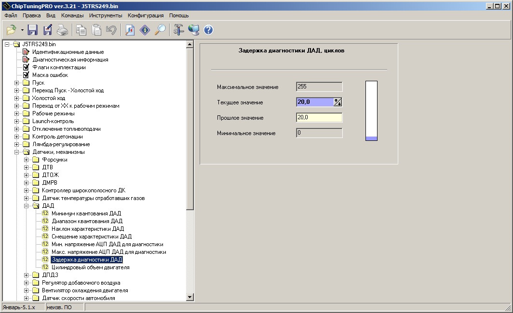The height and width of the screenshot is (313, 513).
Task: Open the tools settings hammer icon
Action: point(178,30)
